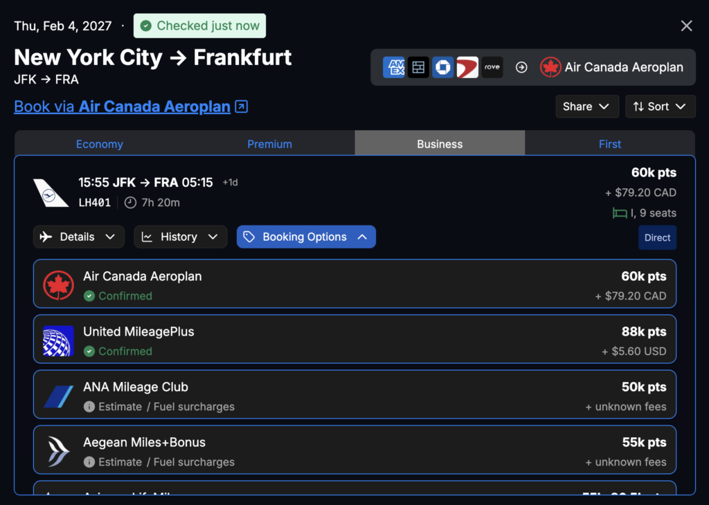Click the +$79.20 CAD fee under flight price
This screenshot has width=709, height=505.
pyautogui.click(x=640, y=193)
